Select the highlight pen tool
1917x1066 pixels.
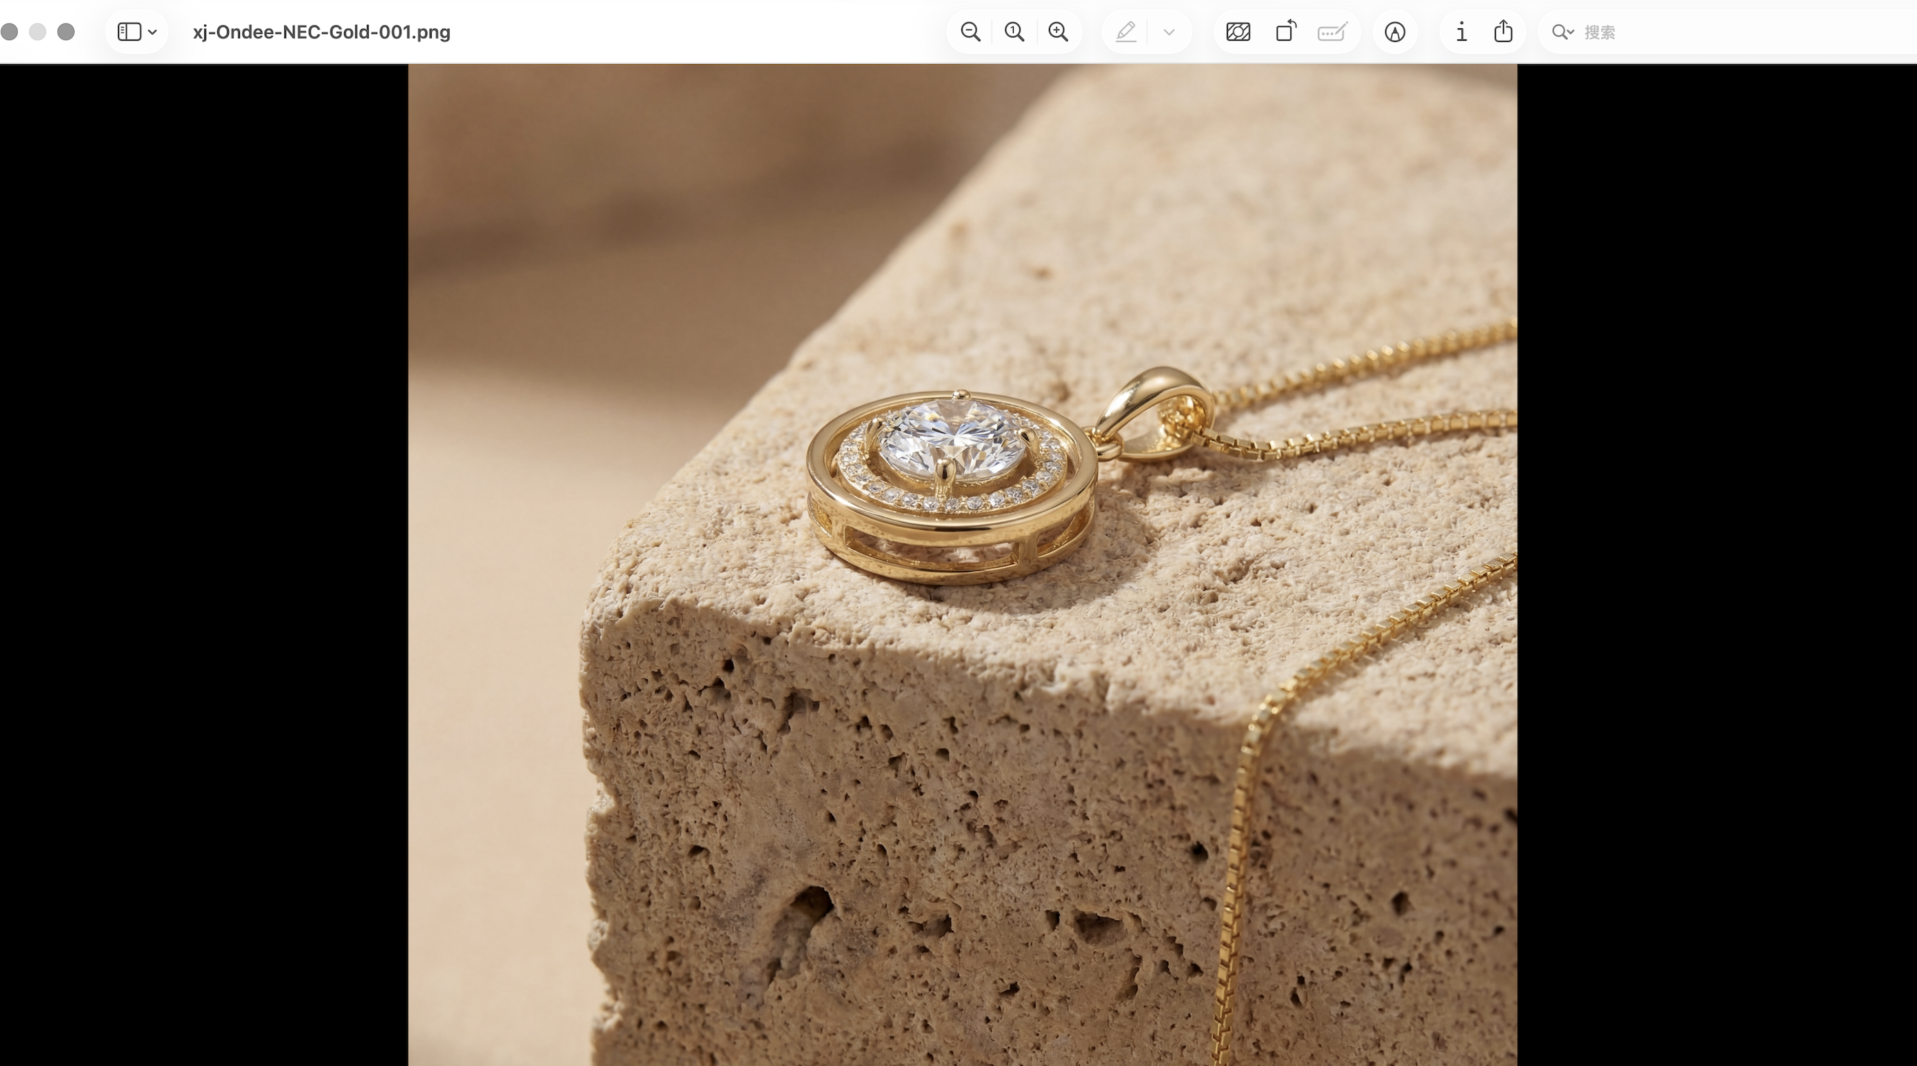[x=1126, y=32]
